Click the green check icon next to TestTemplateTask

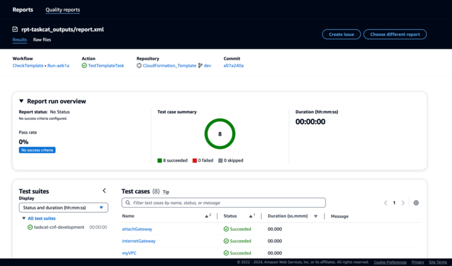click(84, 66)
